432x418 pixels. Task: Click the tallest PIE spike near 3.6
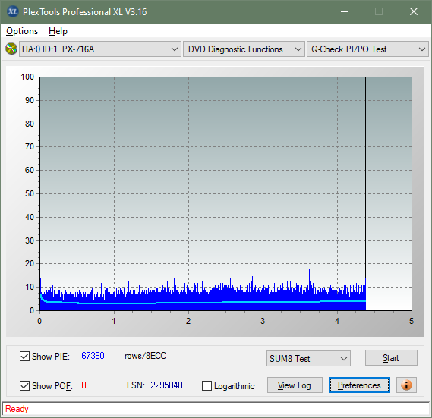click(309, 278)
